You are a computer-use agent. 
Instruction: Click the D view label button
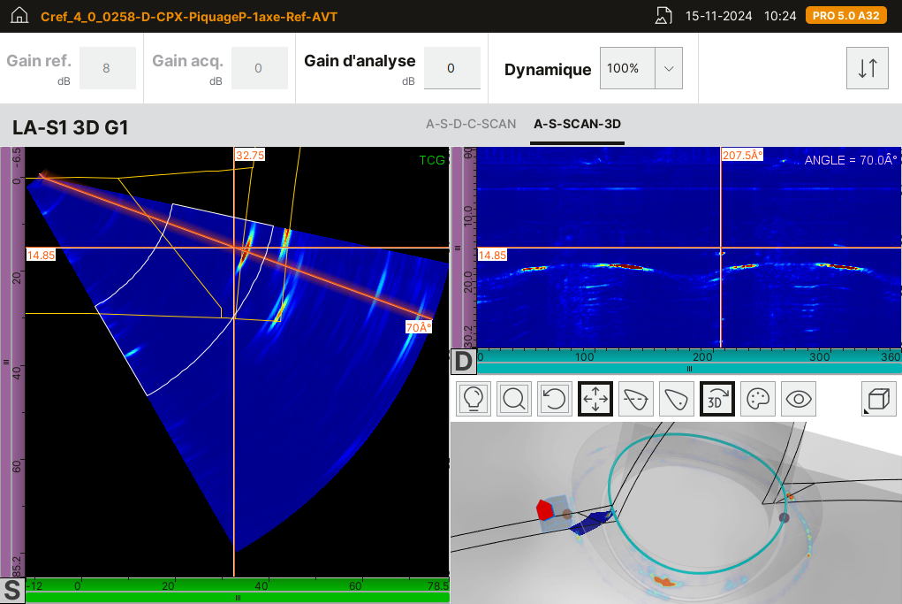coord(463,361)
